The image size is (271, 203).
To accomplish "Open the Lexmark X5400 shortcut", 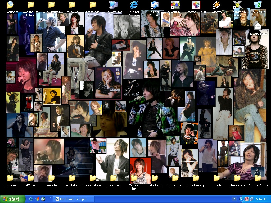I will pyautogui.click(x=196, y=5).
